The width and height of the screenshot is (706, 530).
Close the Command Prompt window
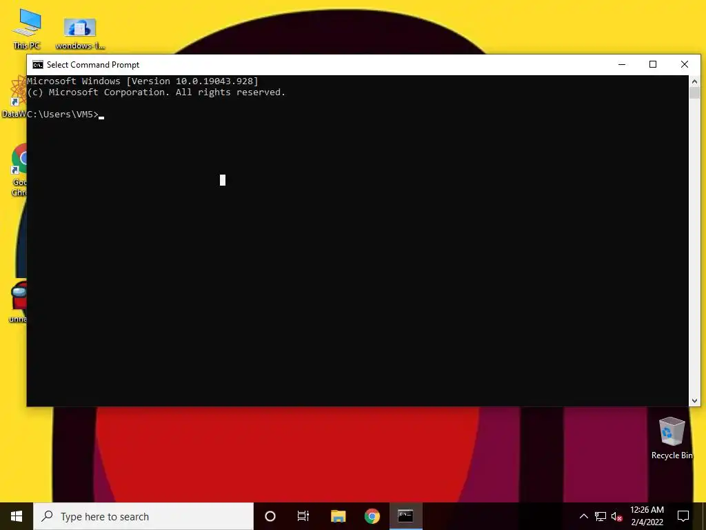(x=685, y=64)
